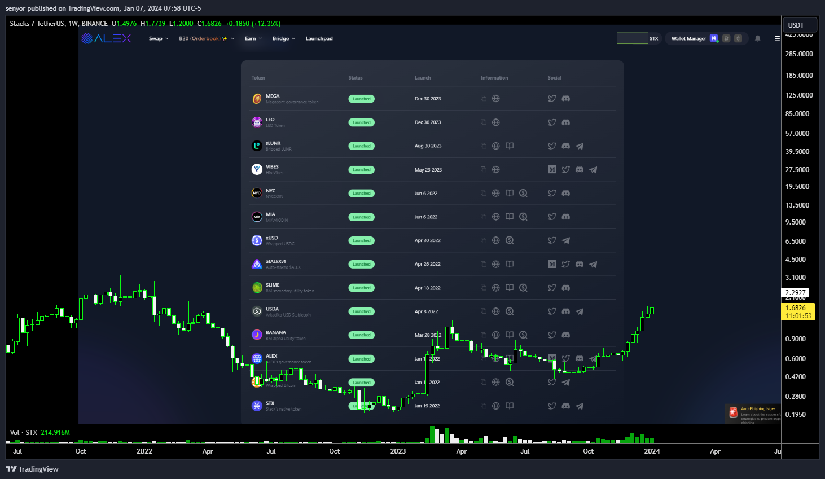Open sLUNR's Telegram link
Screen dimensions: 825x479
click(580, 146)
